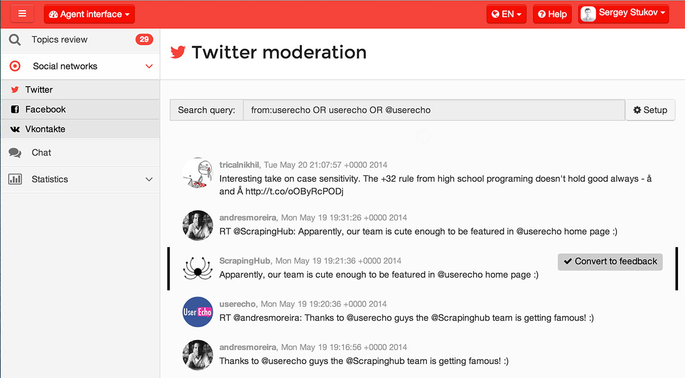Viewport: 685px width, 378px height.
Task: Click the Vkontakte VK icon
Action: click(x=15, y=129)
